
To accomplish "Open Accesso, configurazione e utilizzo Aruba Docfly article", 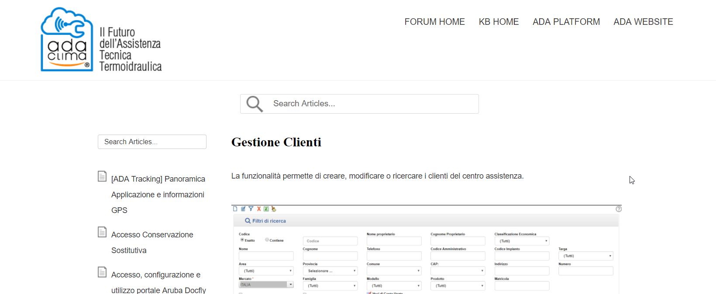I will pos(158,283).
